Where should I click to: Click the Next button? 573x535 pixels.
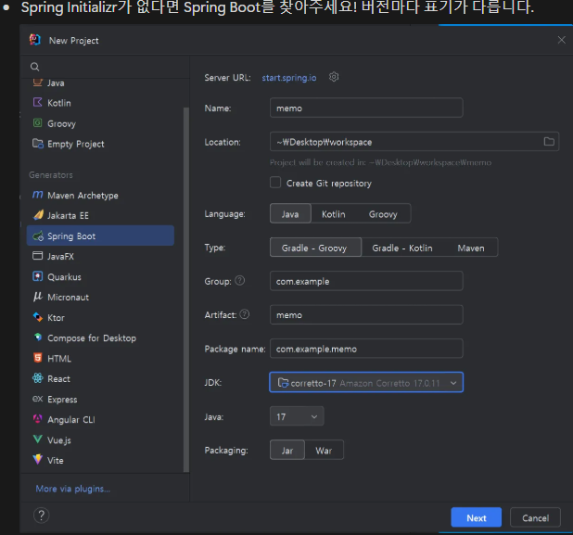point(477,517)
